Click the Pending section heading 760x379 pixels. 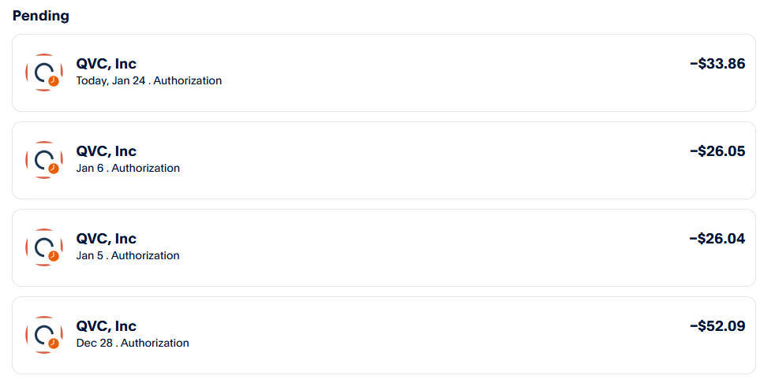[40, 16]
